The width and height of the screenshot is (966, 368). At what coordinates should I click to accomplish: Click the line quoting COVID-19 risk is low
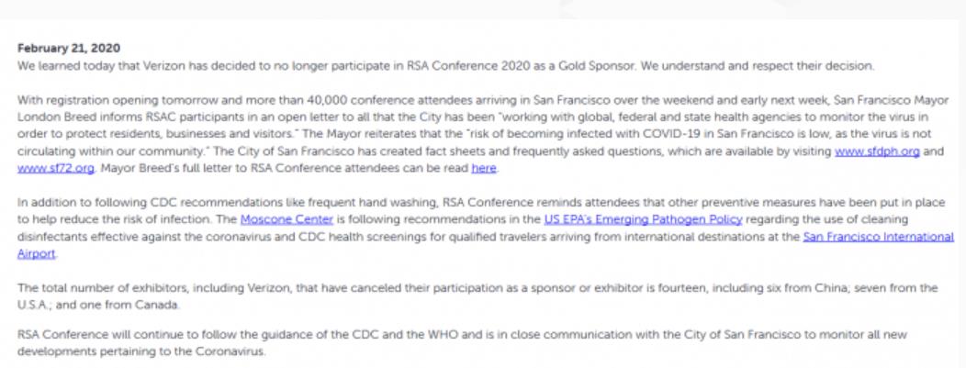click(475, 134)
